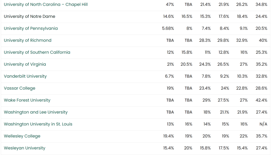273x155 pixels.
Task: Follow the Washington and Lee University link
Action: coord(36,112)
